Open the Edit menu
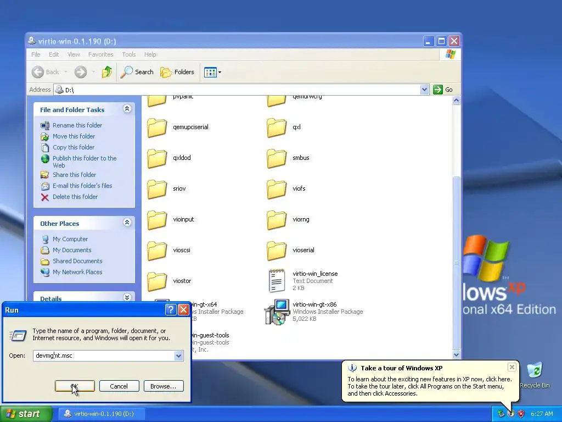This screenshot has height=422, width=562. pyautogui.click(x=54, y=54)
